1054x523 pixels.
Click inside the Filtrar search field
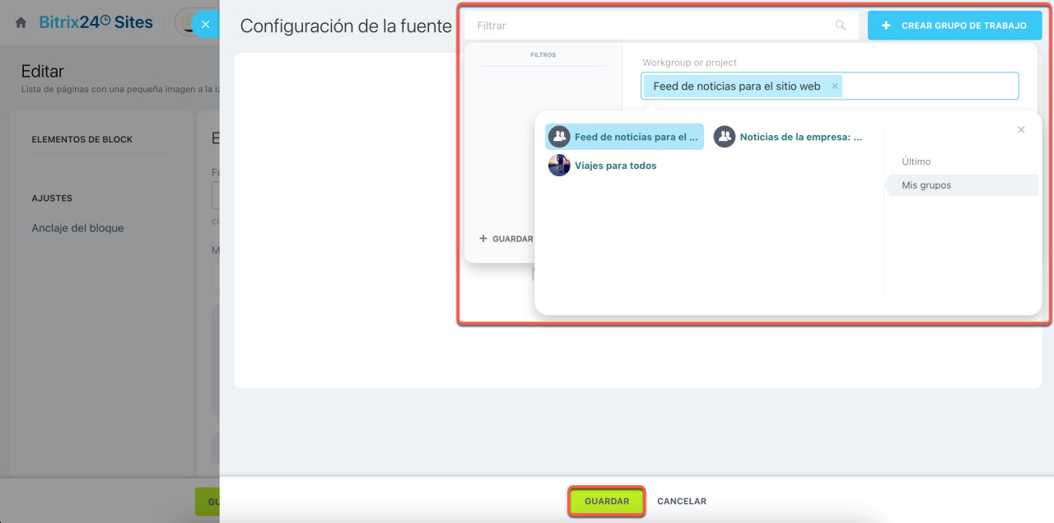[x=651, y=26]
